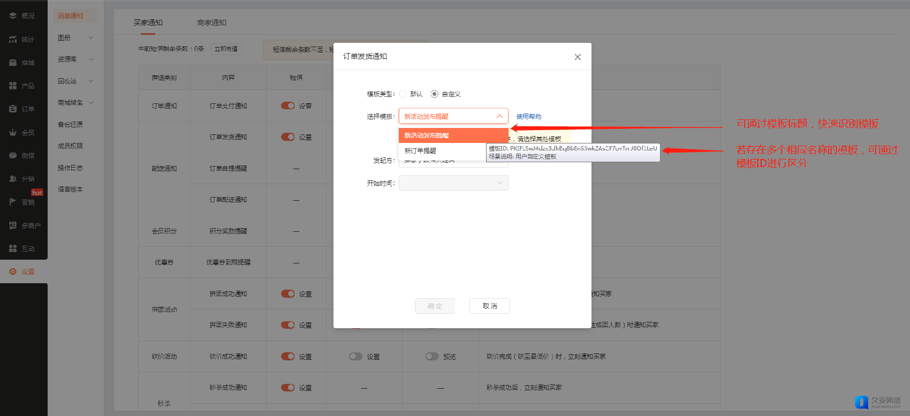Select the 会员 members crown icon
The width and height of the screenshot is (910, 416).
pos(13,132)
